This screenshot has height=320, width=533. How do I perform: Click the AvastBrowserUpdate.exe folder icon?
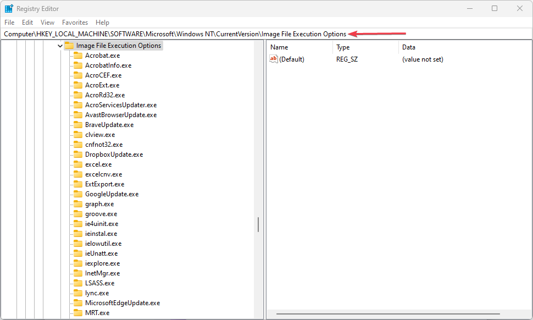[78, 114]
